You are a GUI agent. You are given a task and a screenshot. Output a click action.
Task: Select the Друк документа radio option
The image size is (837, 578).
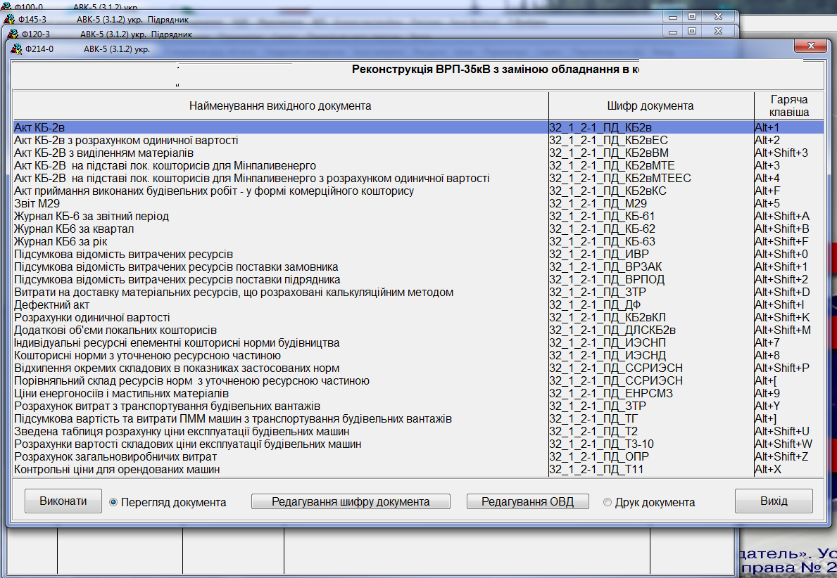(x=608, y=503)
